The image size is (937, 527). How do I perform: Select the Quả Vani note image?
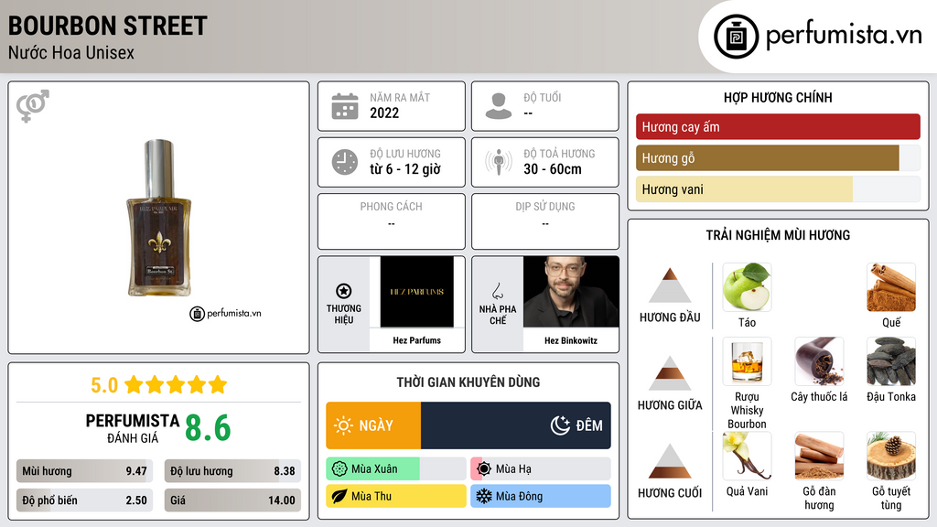click(x=747, y=456)
